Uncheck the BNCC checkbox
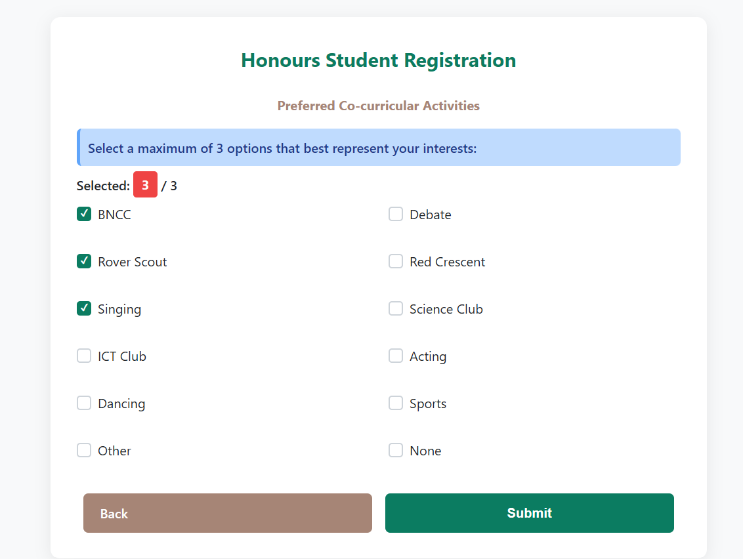The image size is (743, 559). [84, 214]
